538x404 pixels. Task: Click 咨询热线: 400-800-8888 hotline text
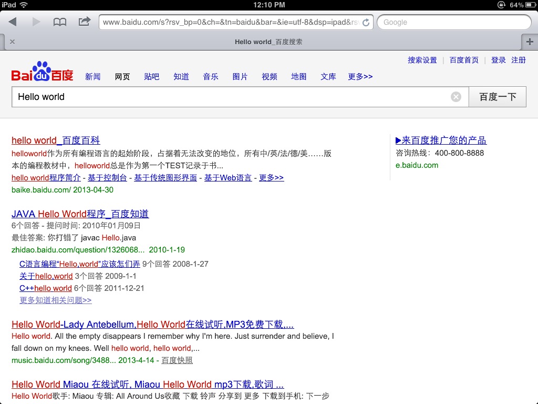tap(440, 153)
